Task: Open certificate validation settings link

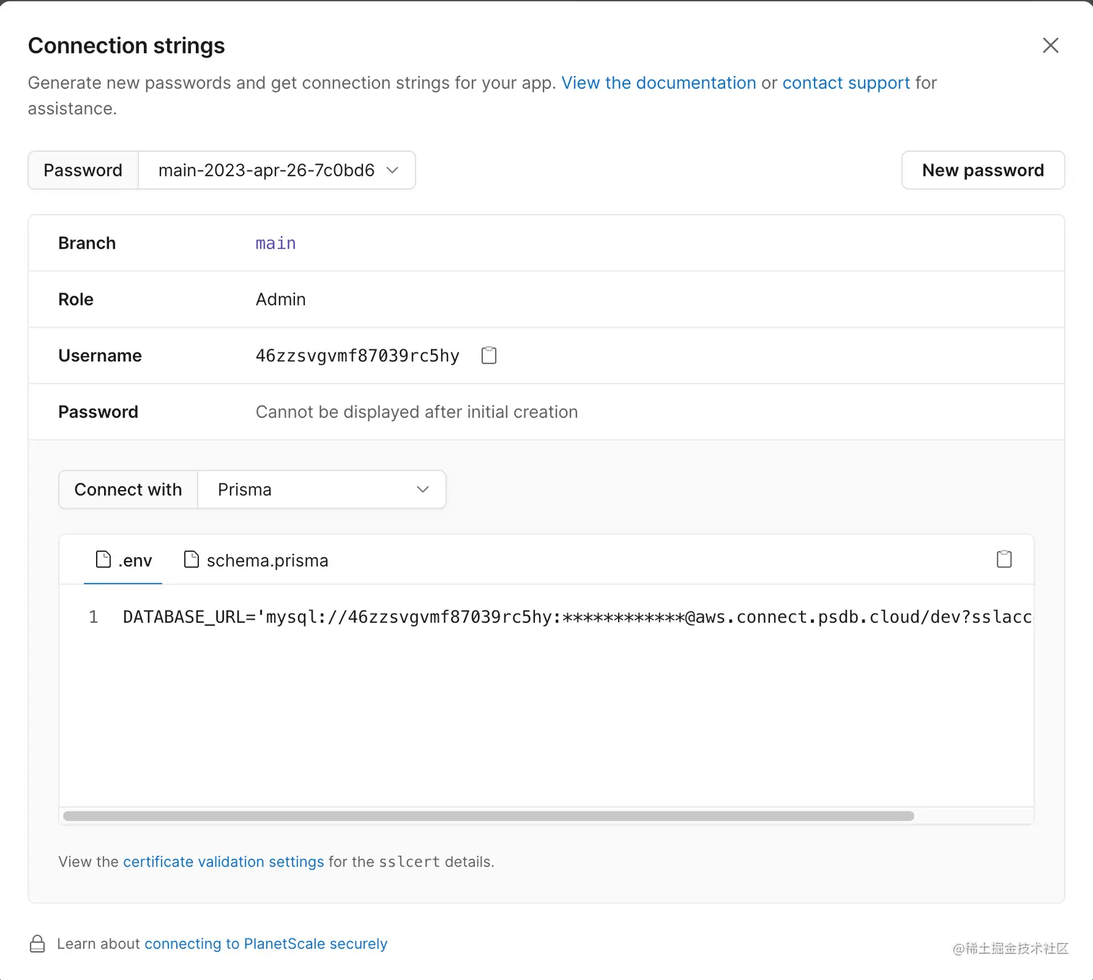Action: click(223, 861)
